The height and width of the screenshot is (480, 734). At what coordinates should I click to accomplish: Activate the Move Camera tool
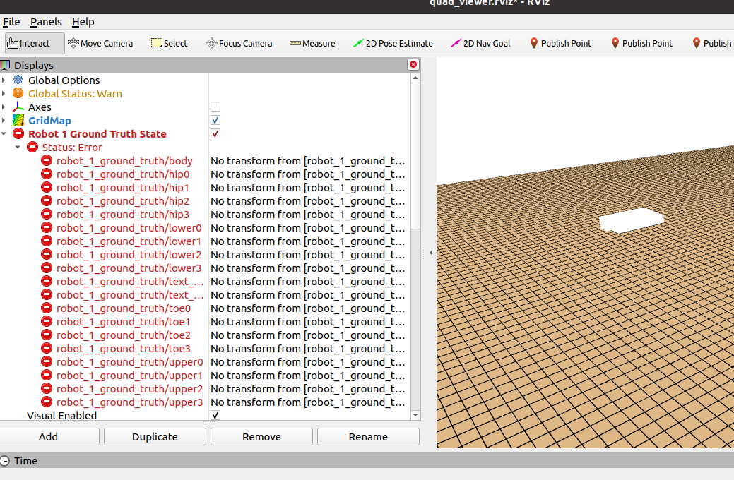[100, 43]
